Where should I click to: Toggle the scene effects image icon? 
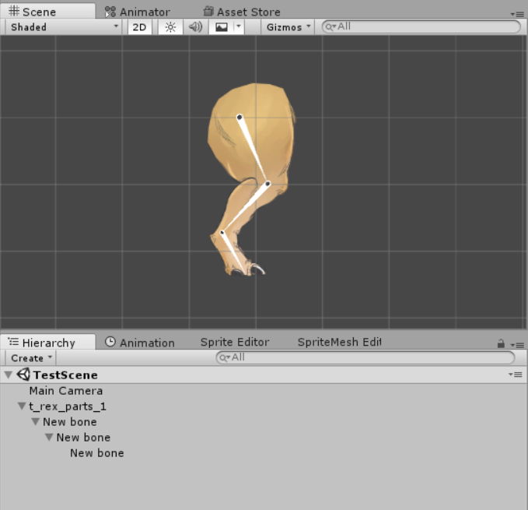click(222, 27)
